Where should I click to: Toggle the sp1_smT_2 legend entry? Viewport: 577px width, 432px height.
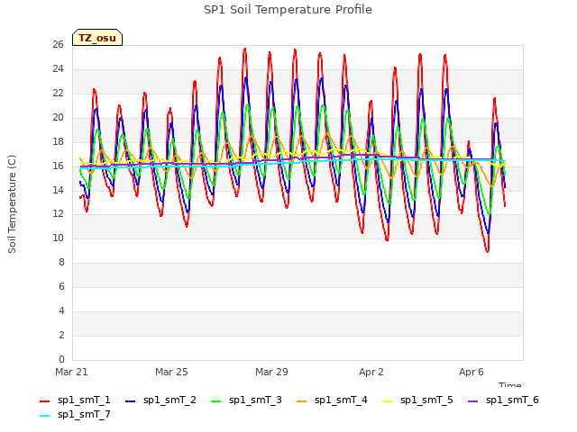[x=160, y=400]
